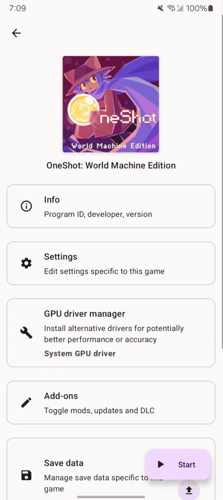
Task: Click the System GPU driver label
Action: coord(80,354)
